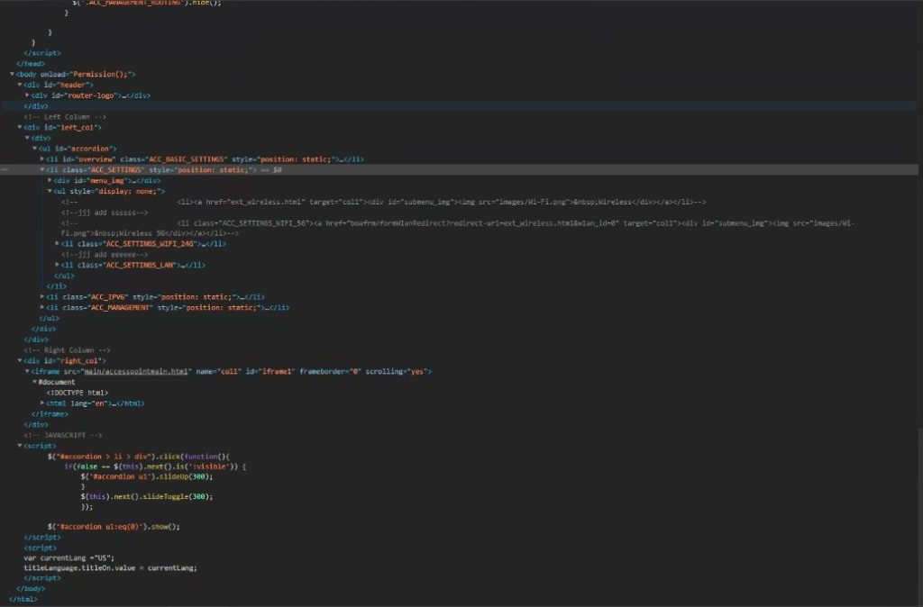Collapse the div id="right_col" node
The image size is (923, 607).
(x=20, y=360)
